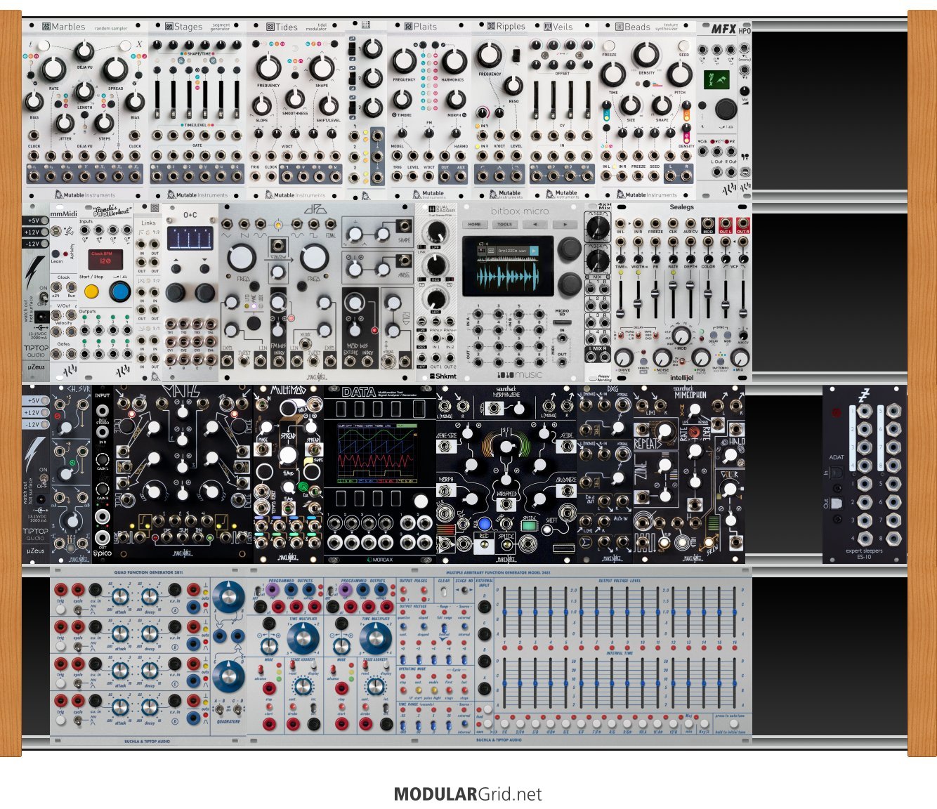Push the white t button on Marbles

44,46
